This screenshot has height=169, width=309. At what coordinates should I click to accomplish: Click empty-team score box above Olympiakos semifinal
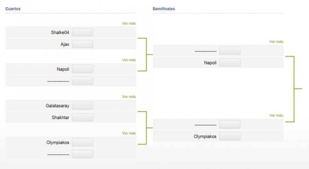[x=230, y=124]
